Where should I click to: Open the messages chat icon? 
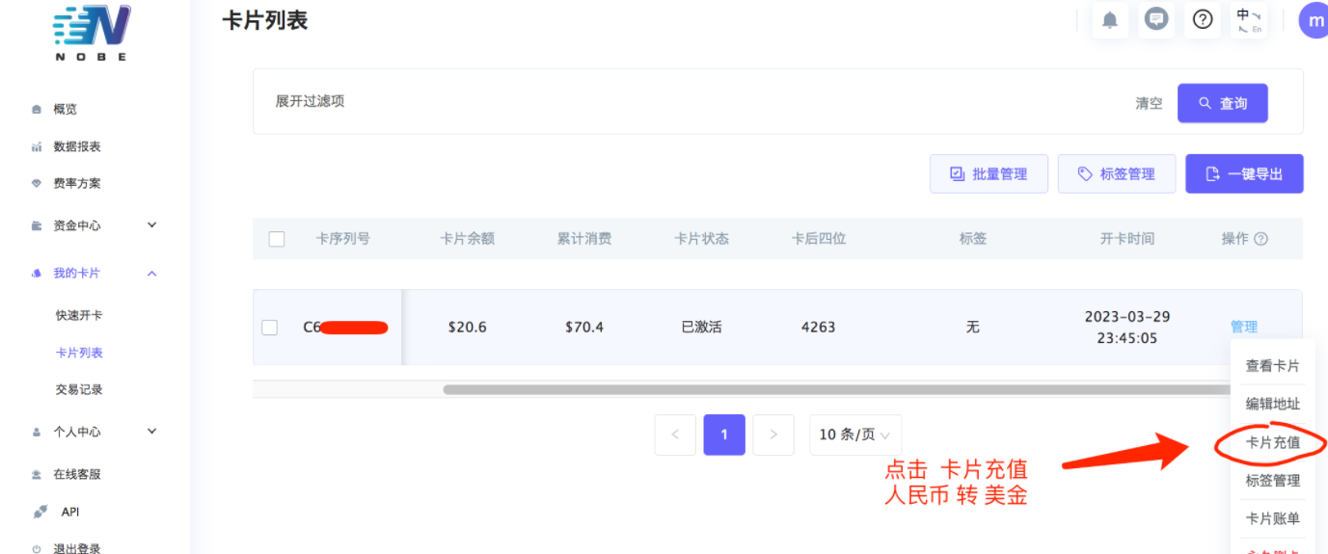1156,19
